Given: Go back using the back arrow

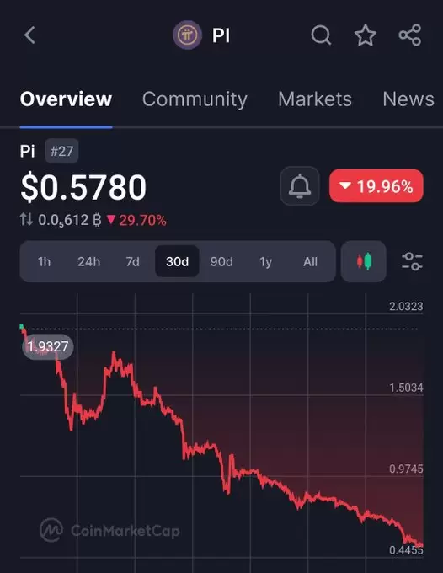Looking at the screenshot, I should pyautogui.click(x=29, y=35).
